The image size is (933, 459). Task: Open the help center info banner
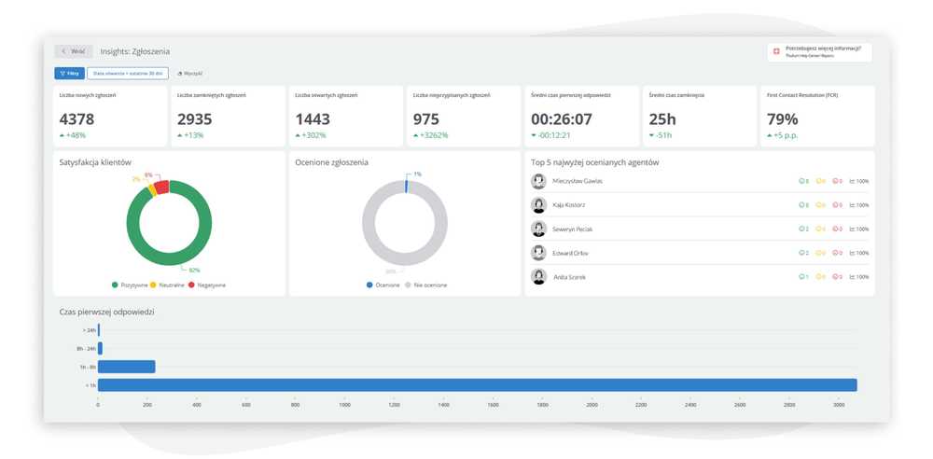[x=821, y=51]
